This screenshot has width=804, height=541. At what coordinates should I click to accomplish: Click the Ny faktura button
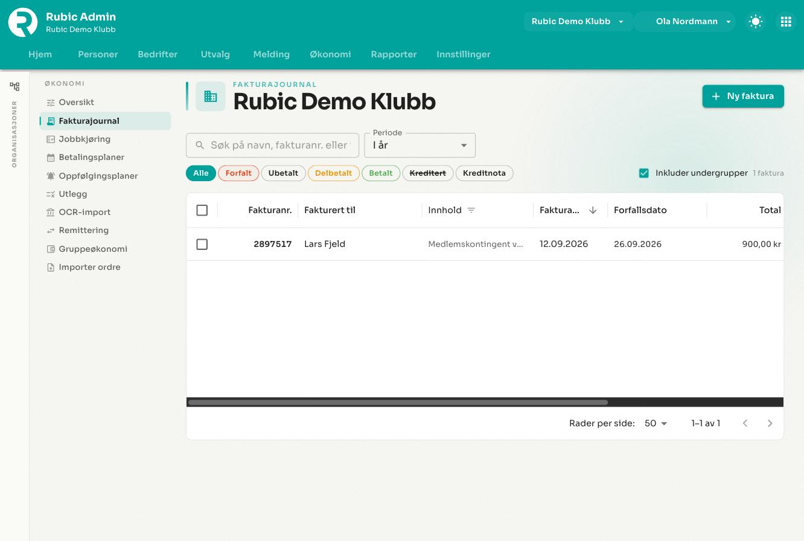click(x=743, y=97)
